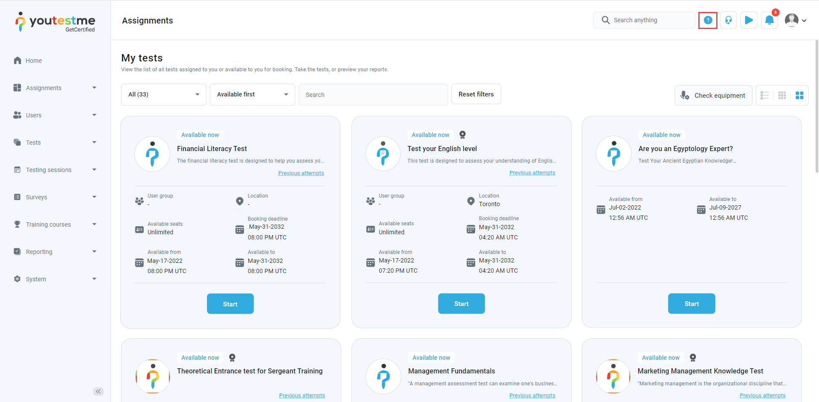Click the tests Search filter field
The width and height of the screenshot is (819, 402).
click(x=373, y=95)
